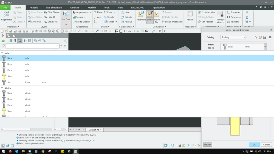Expand the Scenes dropdown
The image size is (274, 154).
[84, 17]
